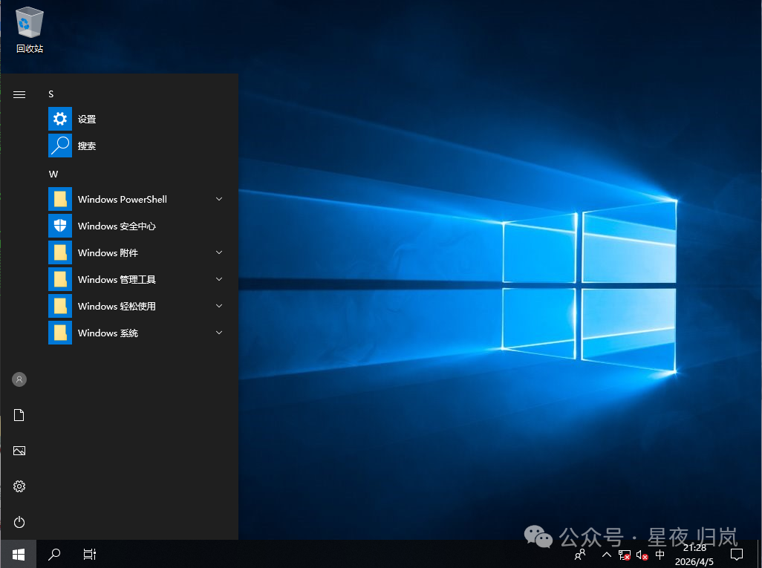The image size is (762, 568).
Task: Click the Power icon in Start sidebar
Action: tap(19, 522)
